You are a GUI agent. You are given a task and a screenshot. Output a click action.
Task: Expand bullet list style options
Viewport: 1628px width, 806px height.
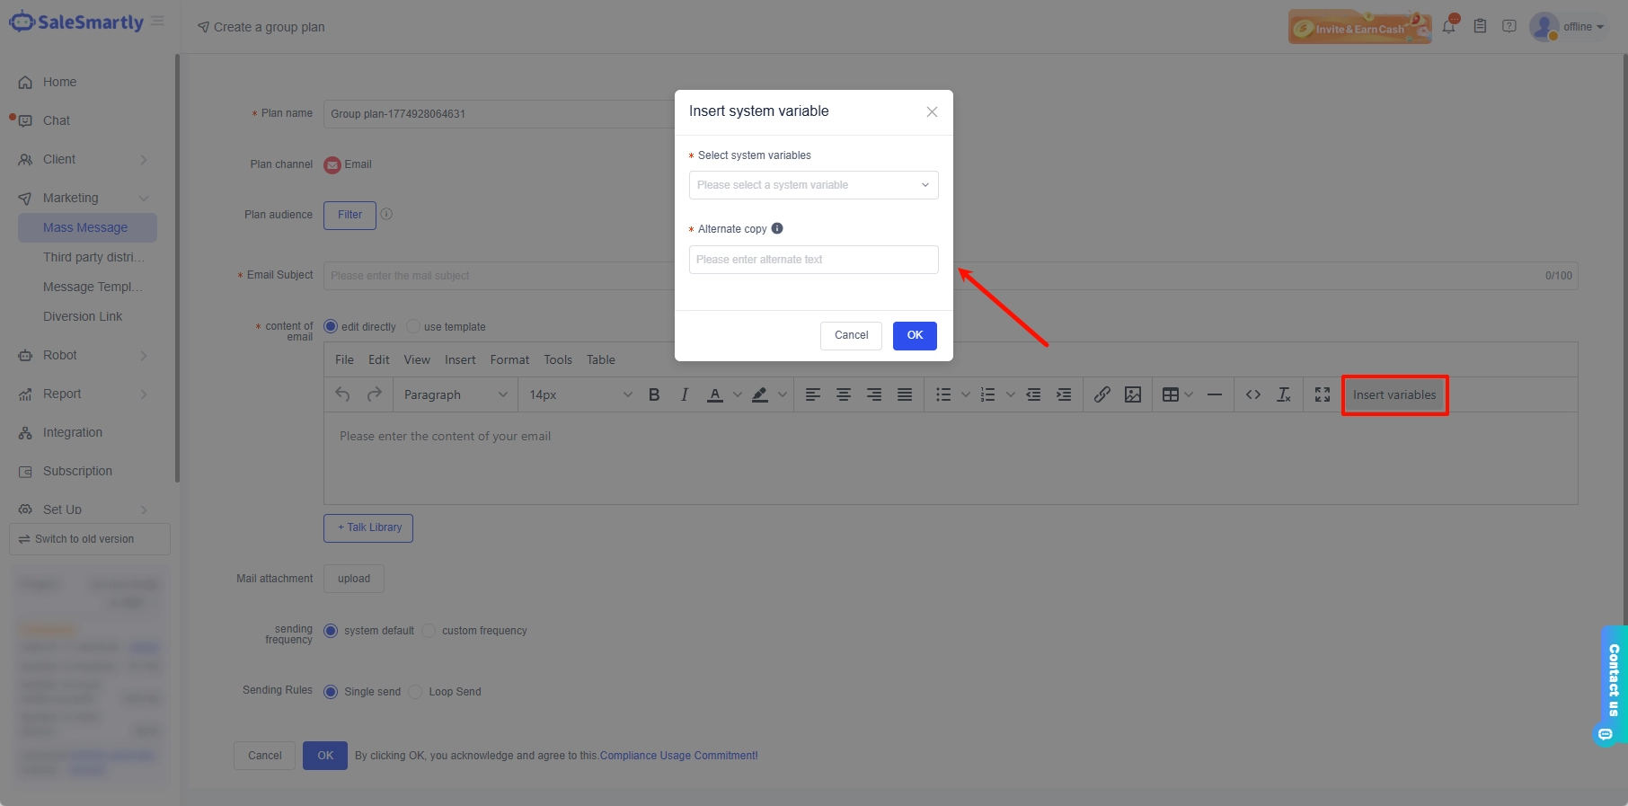[x=966, y=394]
